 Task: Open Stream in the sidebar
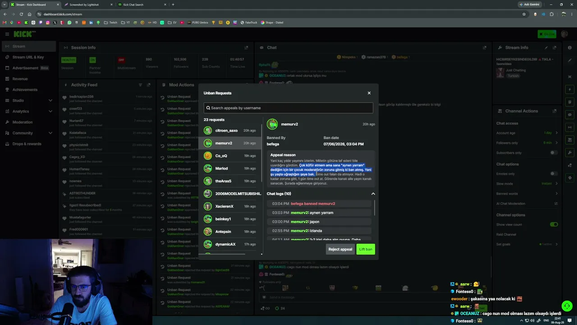click(x=28, y=46)
